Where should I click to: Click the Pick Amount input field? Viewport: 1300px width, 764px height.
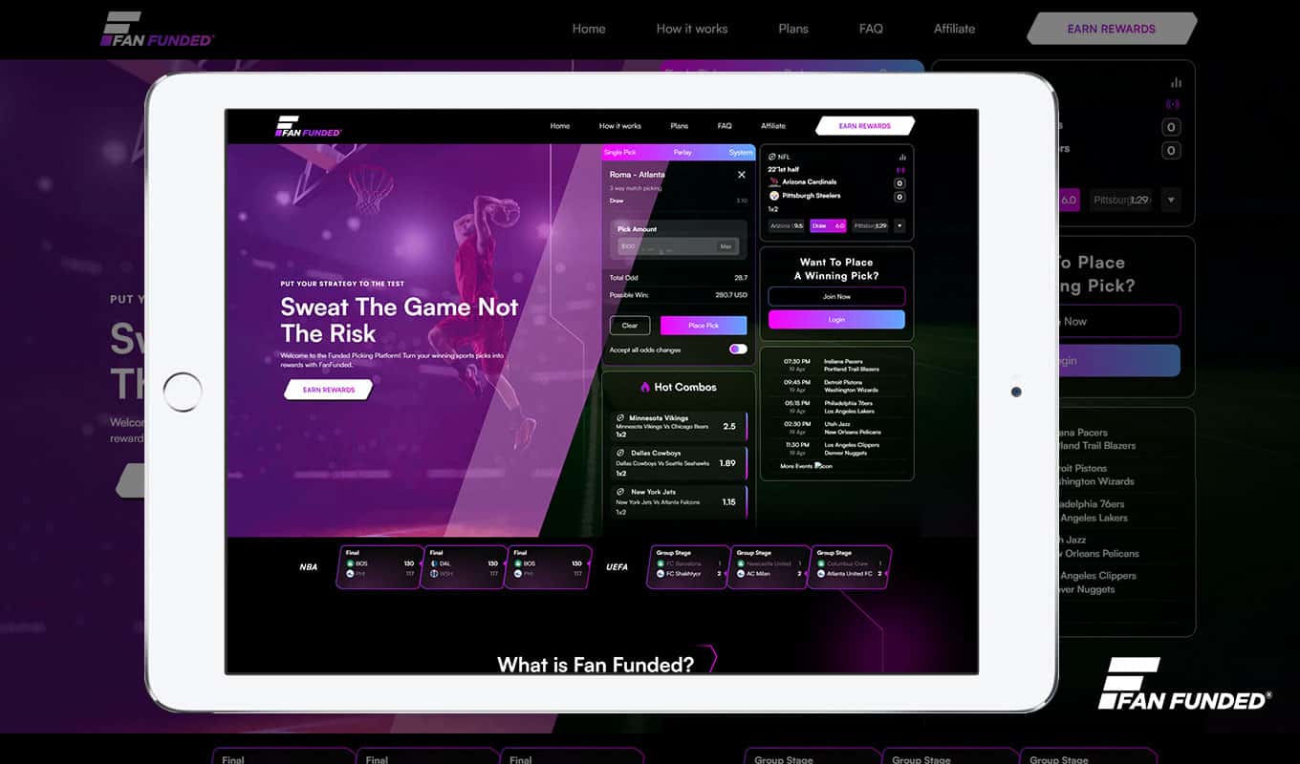pos(666,246)
